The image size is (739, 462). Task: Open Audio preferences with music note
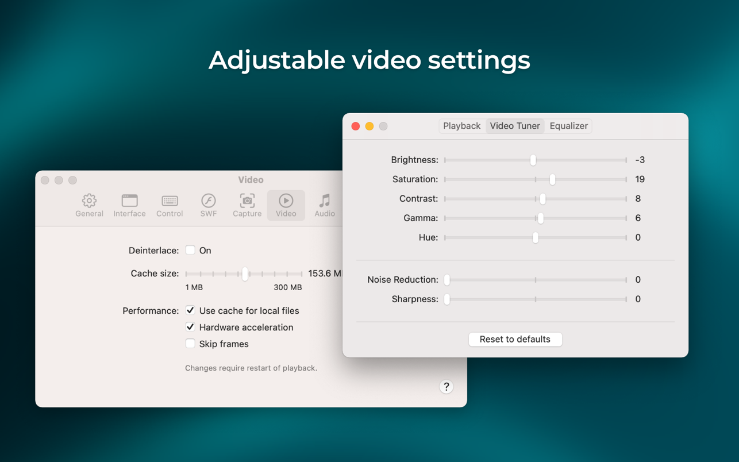coord(325,205)
